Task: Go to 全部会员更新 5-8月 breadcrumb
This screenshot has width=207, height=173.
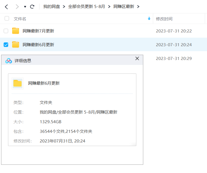Action: click(x=87, y=7)
